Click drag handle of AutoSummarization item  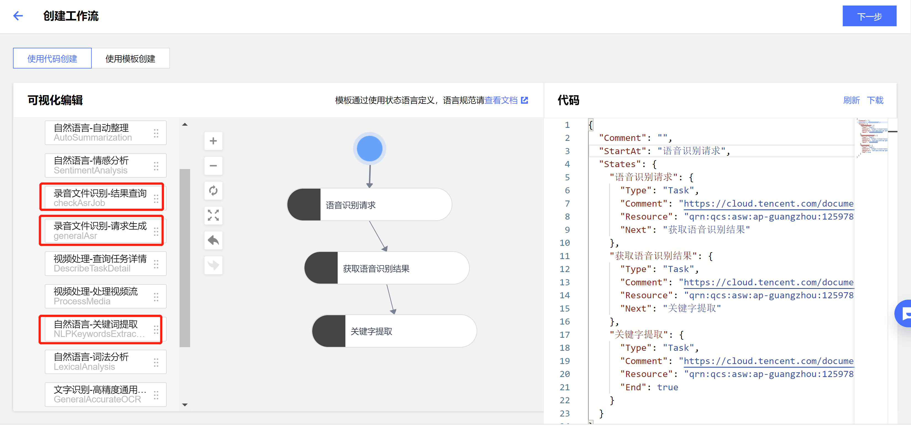point(156,133)
